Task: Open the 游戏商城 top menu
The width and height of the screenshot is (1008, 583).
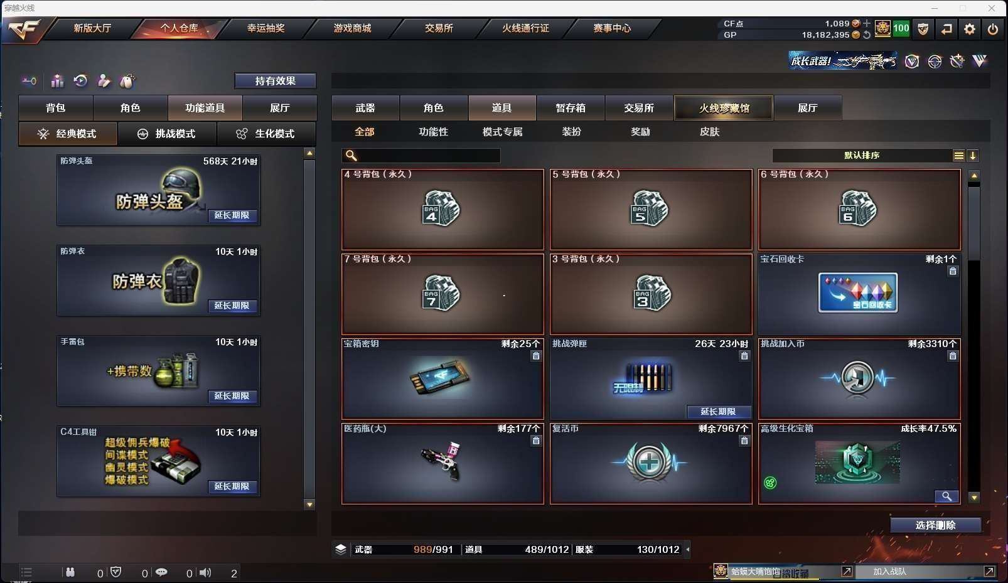Action: coord(352,28)
